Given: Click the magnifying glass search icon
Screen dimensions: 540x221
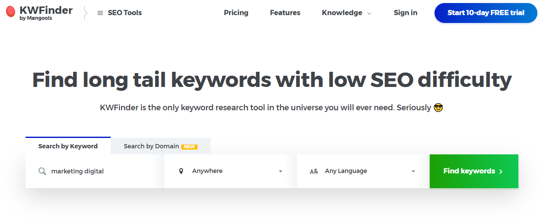Looking at the screenshot, I should coord(42,171).
